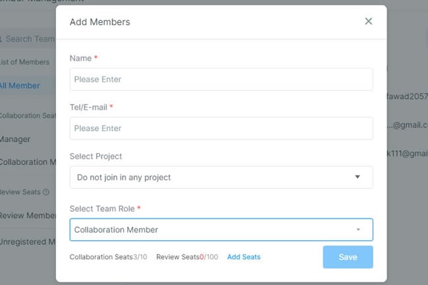The image size is (428, 285).
Task: Click the Collaboration Seats 3/10 text
Action: tap(109, 257)
